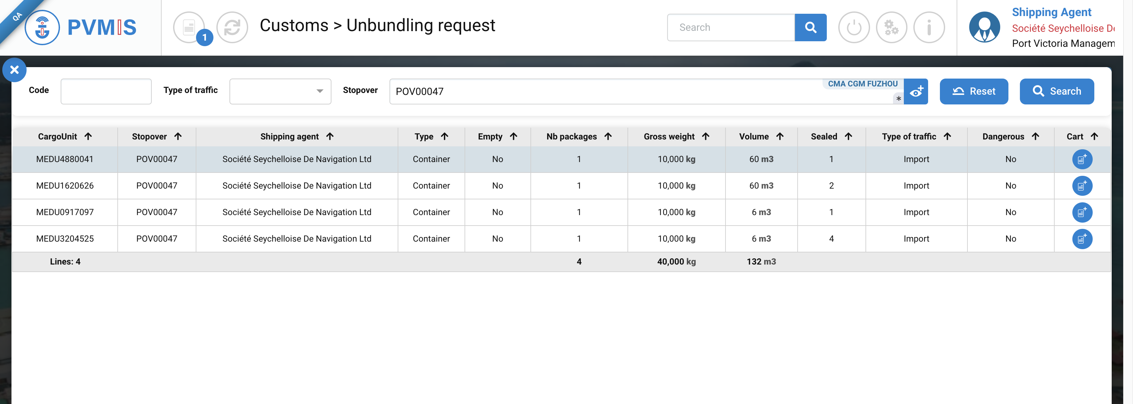The height and width of the screenshot is (404, 1133).
Task: Click the magnifier icon beside top search
Action: pyautogui.click(x=810, y=27)
